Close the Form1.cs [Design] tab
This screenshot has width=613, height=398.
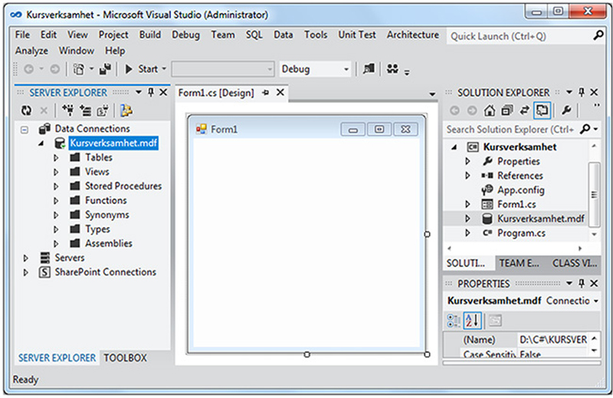[280, 93]
